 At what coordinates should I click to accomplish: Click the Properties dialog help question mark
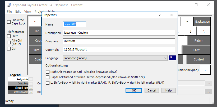point(160,15)
